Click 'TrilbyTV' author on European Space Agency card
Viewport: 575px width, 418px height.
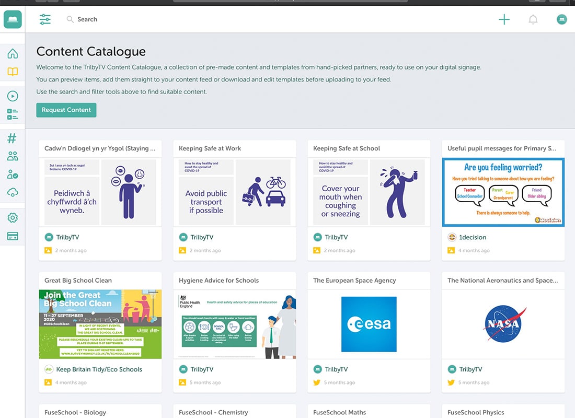tap(336, 369)
